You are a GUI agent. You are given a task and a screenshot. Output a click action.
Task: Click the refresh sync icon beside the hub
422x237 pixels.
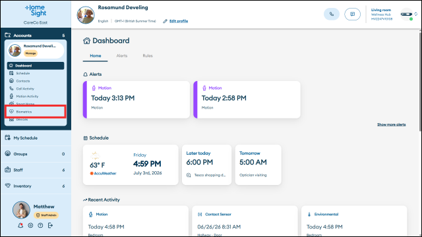coord(416,14)
